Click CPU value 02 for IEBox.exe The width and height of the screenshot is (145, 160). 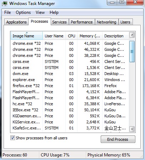point(71,110)
